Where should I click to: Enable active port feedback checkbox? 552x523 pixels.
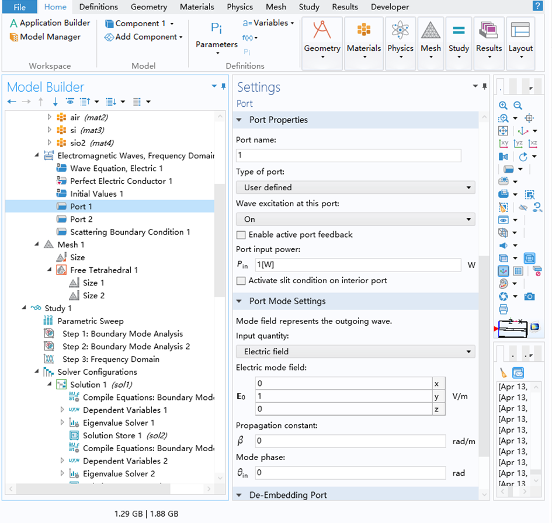coord(241,235)
